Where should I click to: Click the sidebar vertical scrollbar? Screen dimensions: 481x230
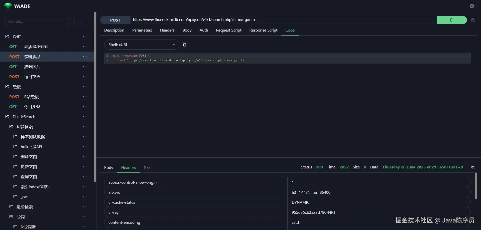[95, 97]
